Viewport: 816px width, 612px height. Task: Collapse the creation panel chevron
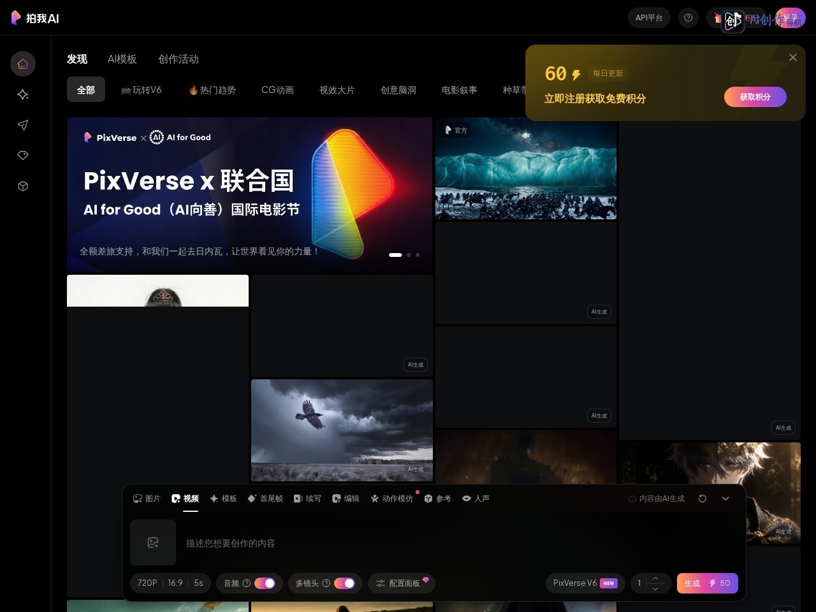click(x=725, y=499)
